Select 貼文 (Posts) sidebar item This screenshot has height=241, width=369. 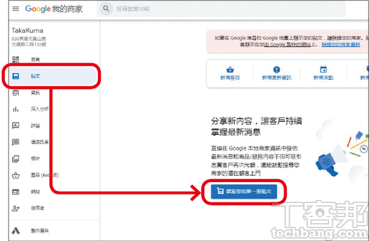(53, 76)
